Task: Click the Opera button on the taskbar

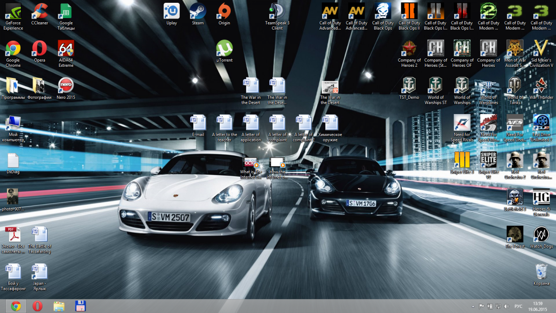Action: [38, 306]
